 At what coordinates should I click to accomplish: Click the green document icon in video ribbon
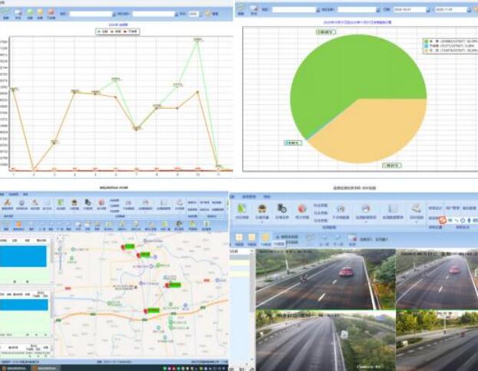click(x=241, y=208)
